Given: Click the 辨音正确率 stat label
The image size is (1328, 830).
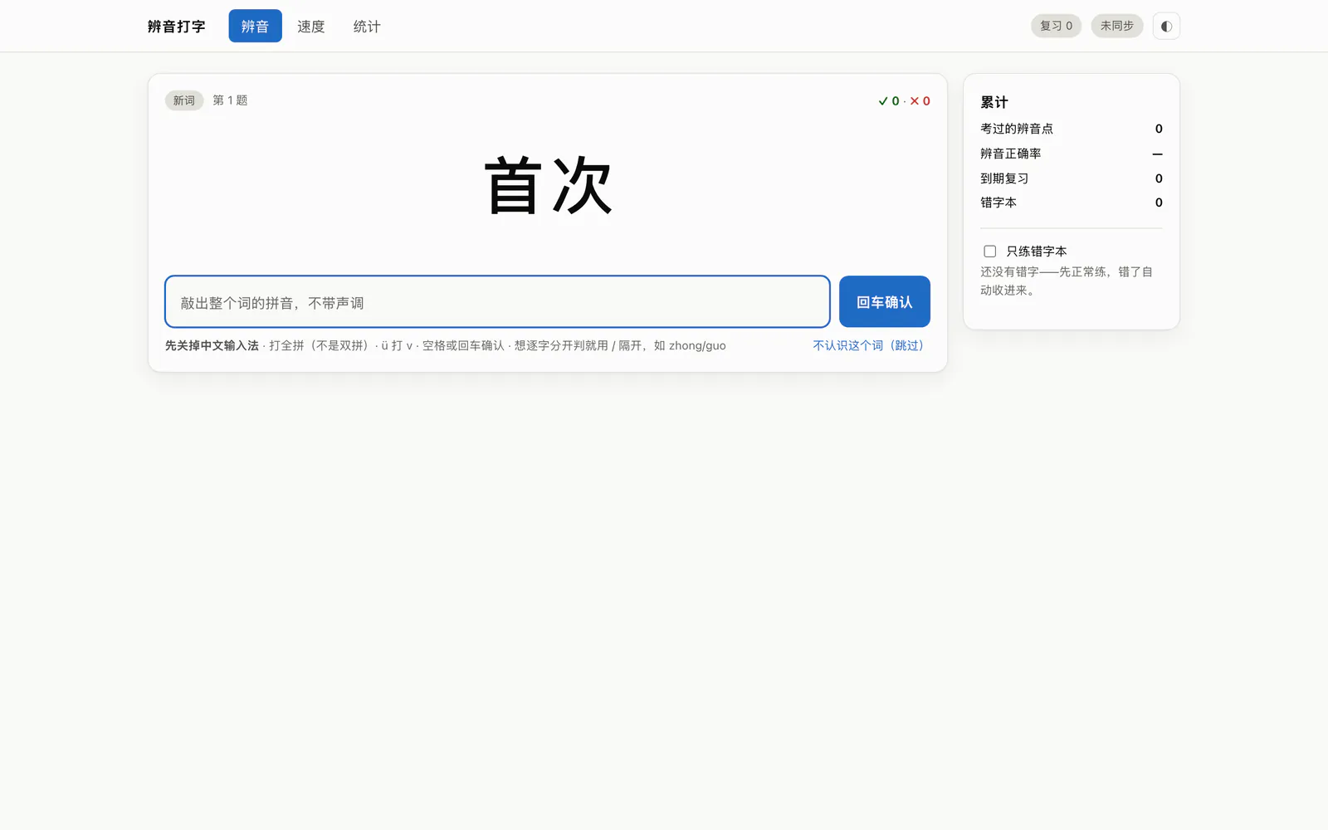Looking at the screenshot, I should (x=1011, y=154).
